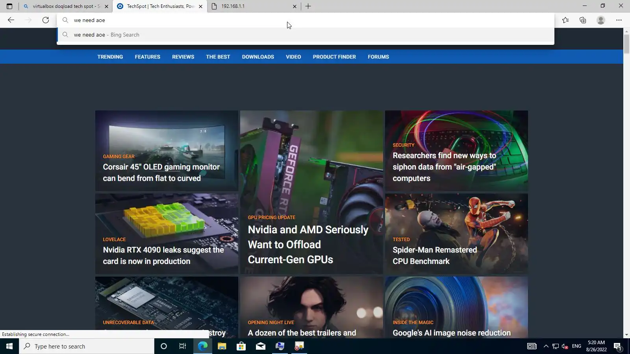Click the GAMING GEAR category label
This screenshot has width=630, height=354.
(119, 157)
